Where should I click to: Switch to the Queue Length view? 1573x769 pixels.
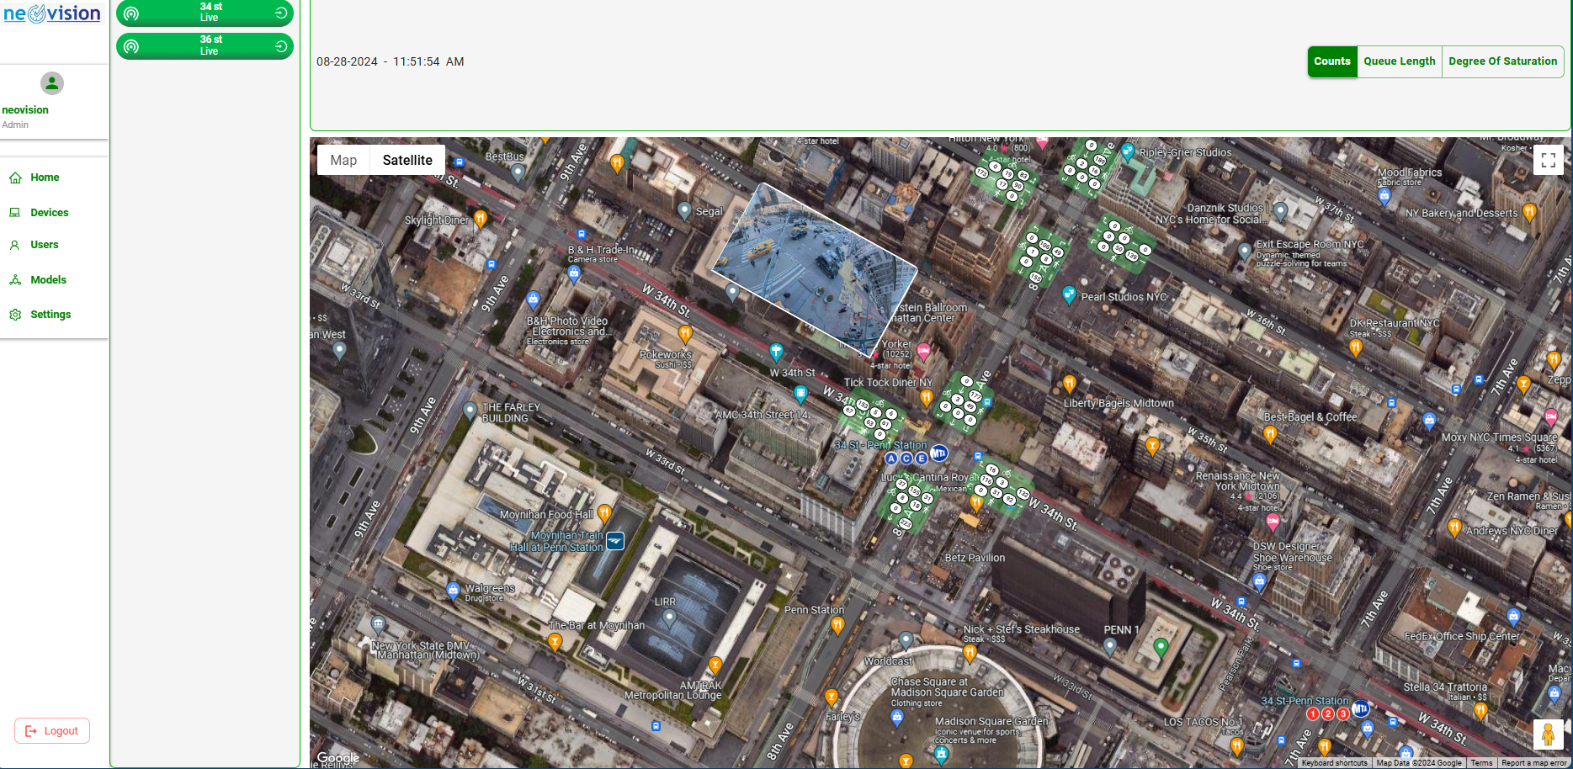[x=1399, y=61]
